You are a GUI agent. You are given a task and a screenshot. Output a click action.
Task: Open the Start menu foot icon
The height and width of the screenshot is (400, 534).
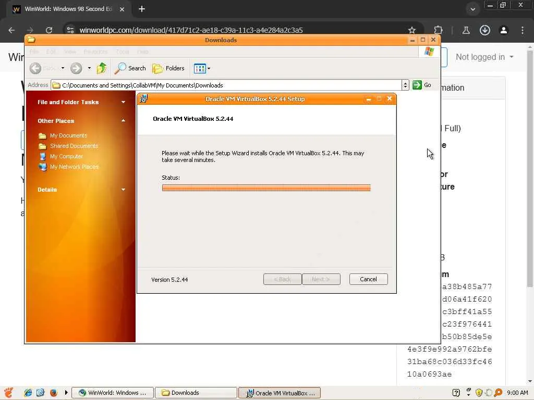tap(9, 393)
